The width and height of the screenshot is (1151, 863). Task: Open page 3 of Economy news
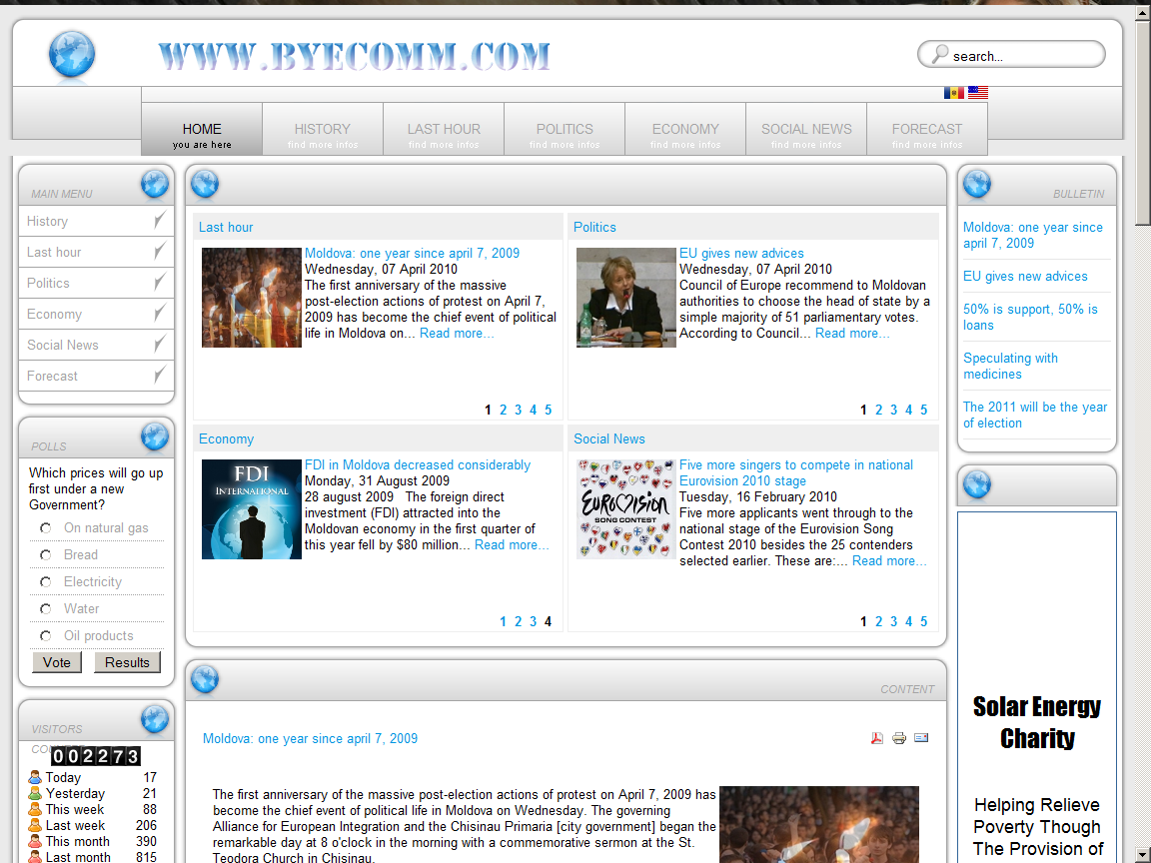pyautogui.click(x=533, y=621)
